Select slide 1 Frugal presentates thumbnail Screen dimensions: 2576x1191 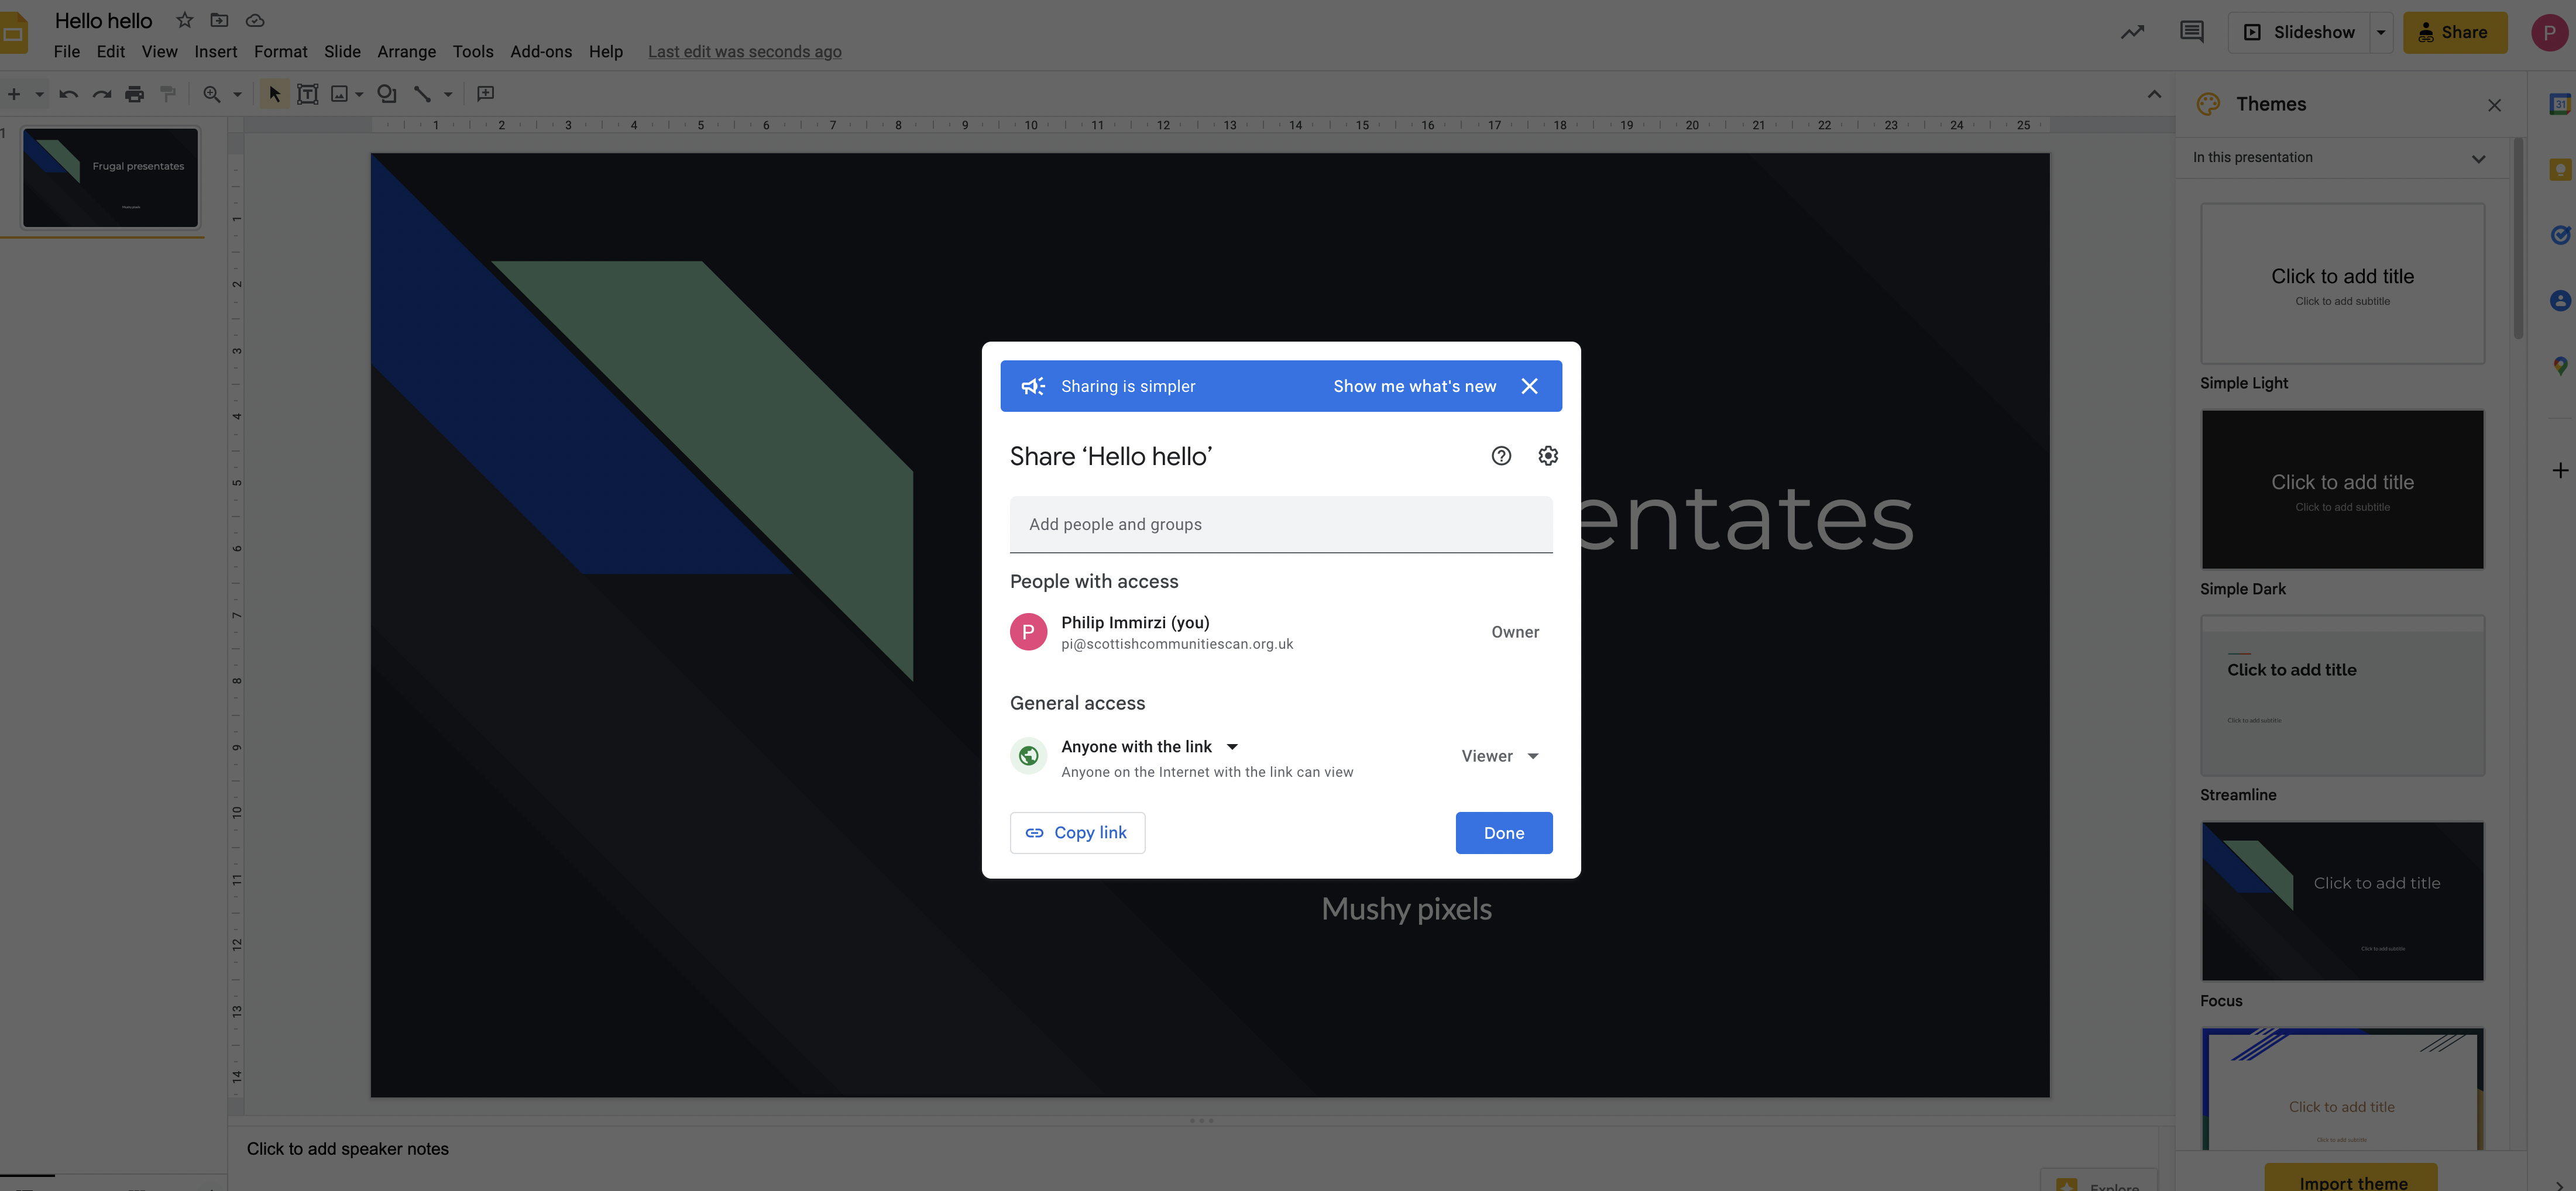(111, 178)
